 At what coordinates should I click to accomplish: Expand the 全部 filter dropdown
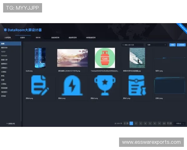tap(156, 45)
